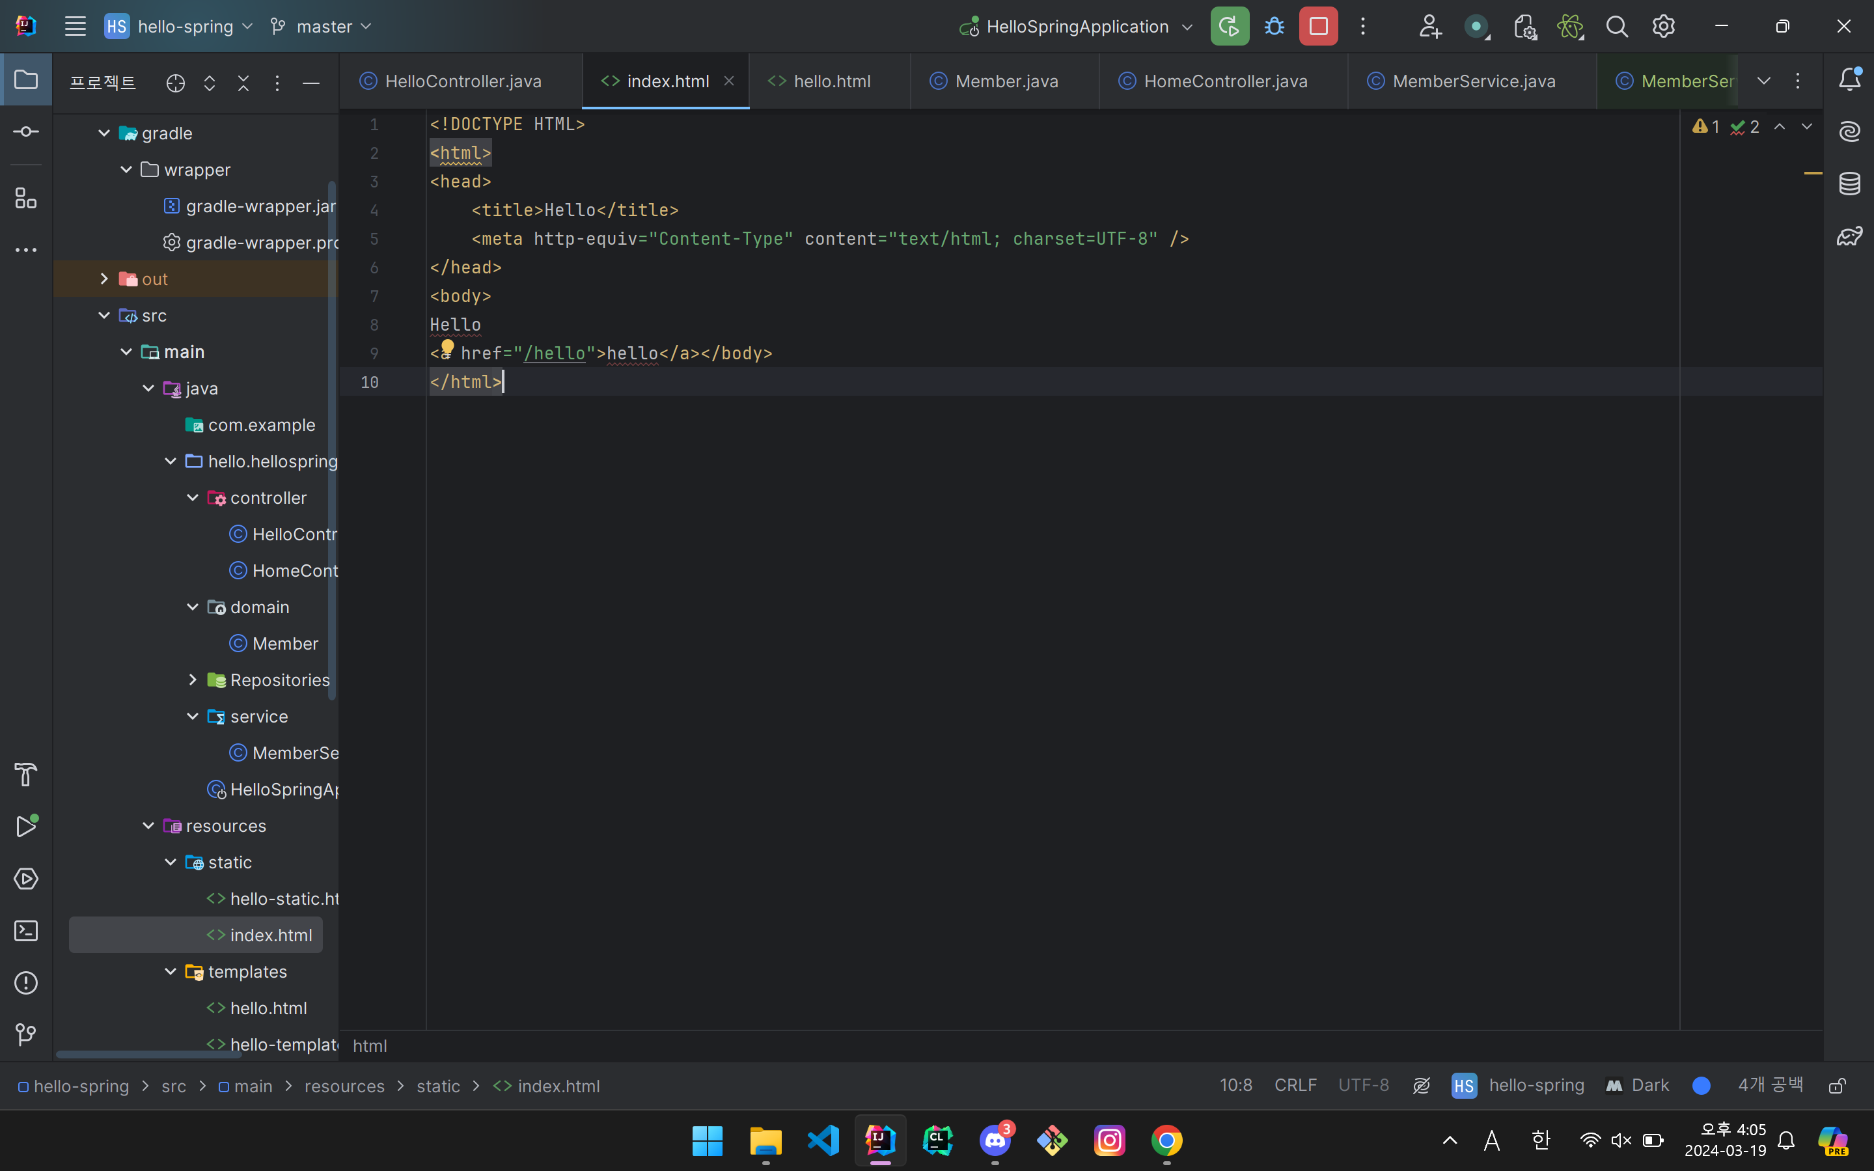Image resolution: width=1874 pixels, height=1171 pixels.
Task: Open the Services tool window icon
Action: pos(26,878)
